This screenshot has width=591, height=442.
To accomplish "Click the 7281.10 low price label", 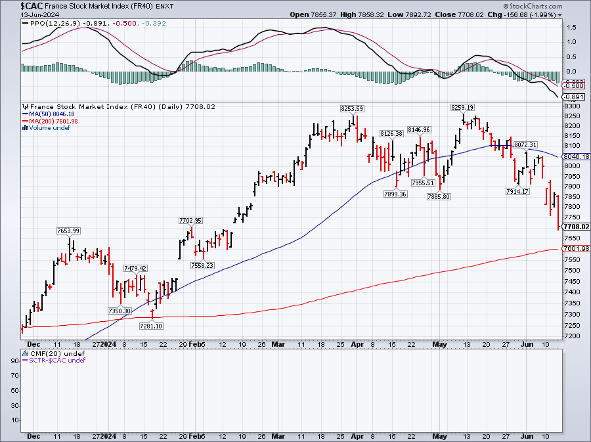I will coord(152,325).
